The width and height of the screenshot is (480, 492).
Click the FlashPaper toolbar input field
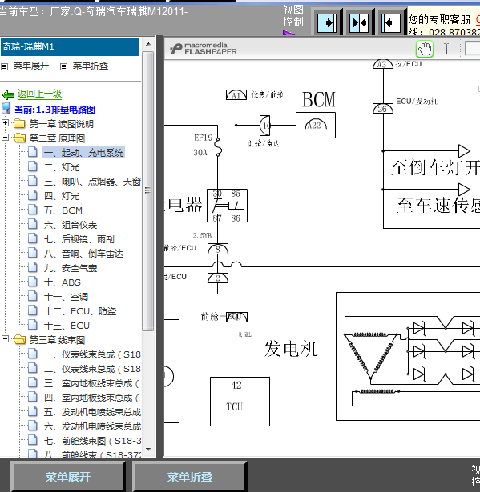472,49
